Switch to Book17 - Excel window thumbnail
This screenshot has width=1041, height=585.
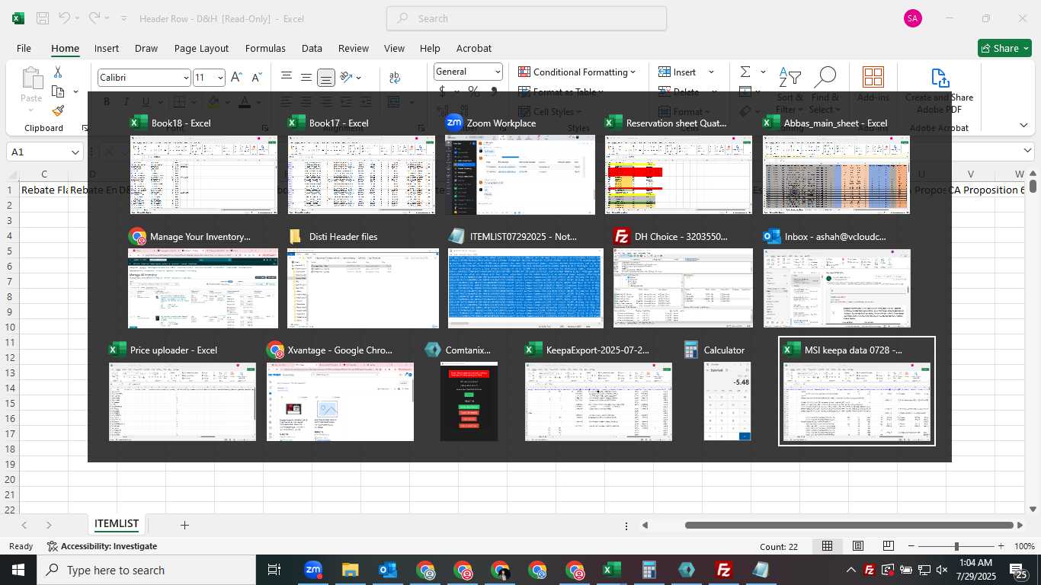pos(361,175)
